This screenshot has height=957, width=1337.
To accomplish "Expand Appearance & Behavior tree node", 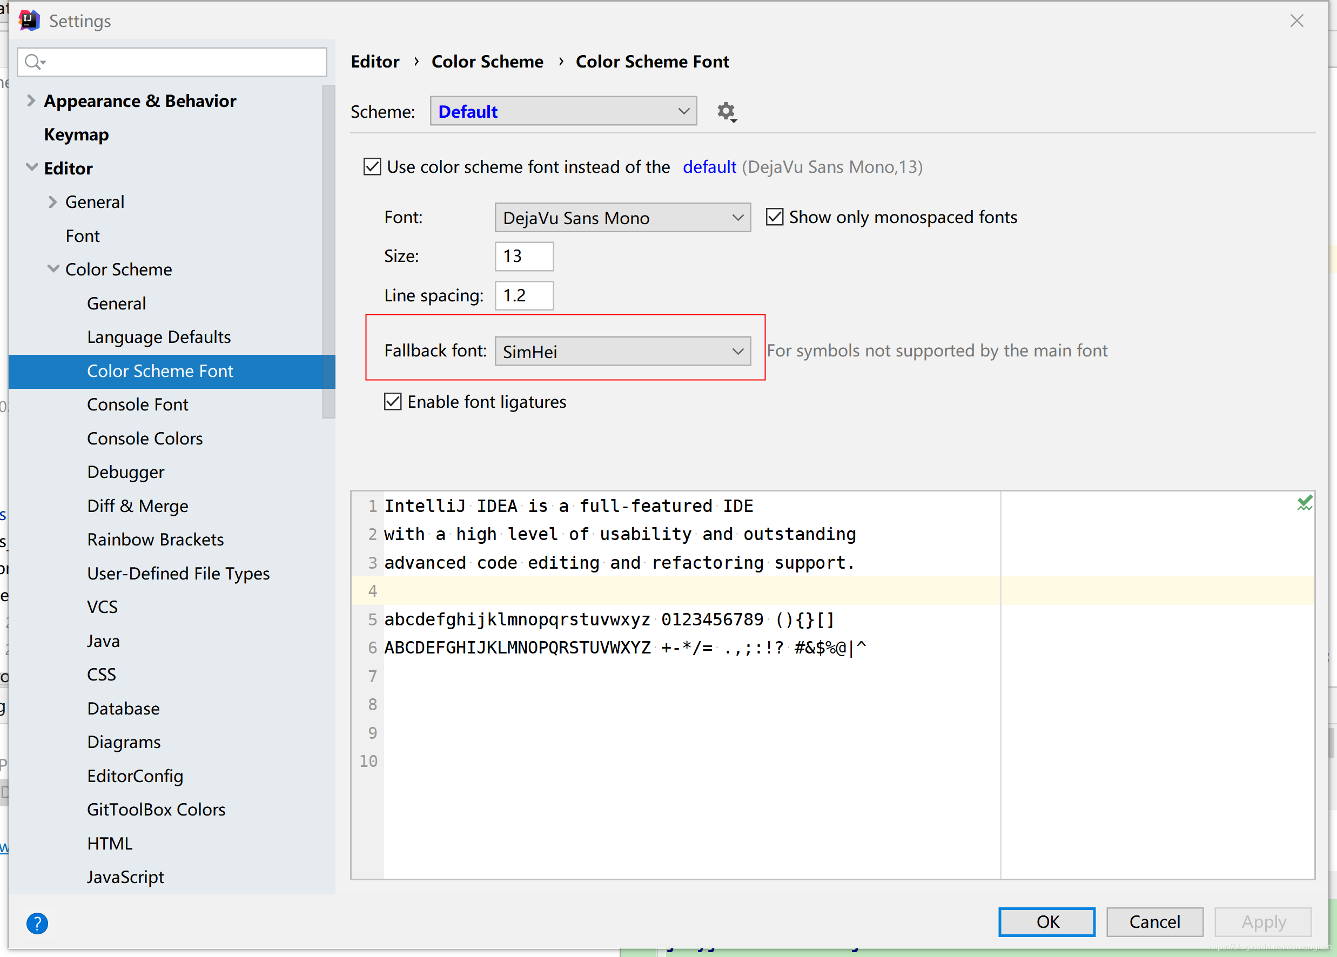I will tap(31, 101).
